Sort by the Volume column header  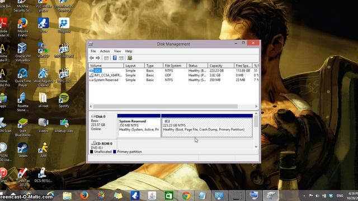tap(106, 66)
